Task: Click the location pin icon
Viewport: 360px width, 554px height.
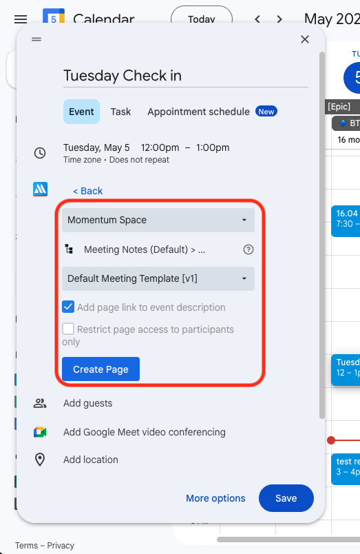Action: (40, 460)
